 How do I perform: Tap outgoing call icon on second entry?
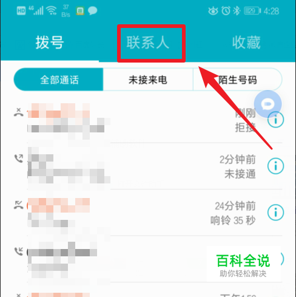click(19, 159)
